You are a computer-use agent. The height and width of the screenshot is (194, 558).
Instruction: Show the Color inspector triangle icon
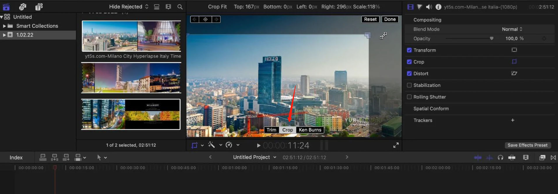[x=419, y=7]
